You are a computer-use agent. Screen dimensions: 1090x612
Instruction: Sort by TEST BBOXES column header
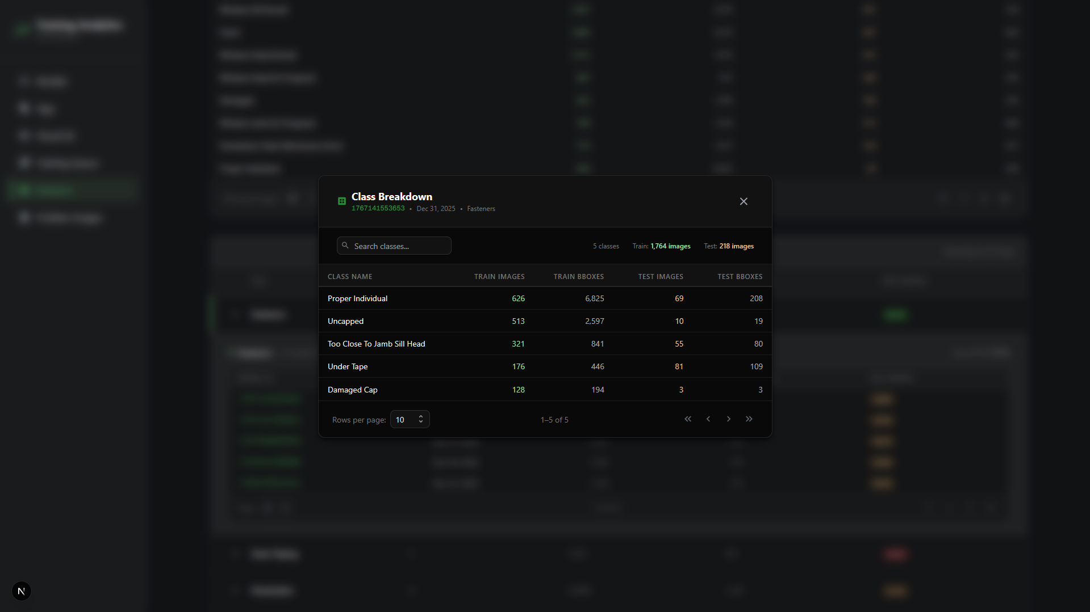point(740,277)
